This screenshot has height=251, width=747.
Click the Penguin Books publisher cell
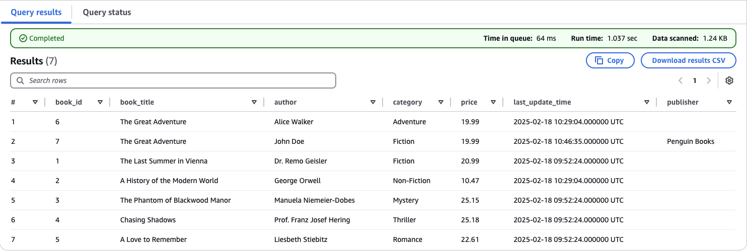[690, 141]
